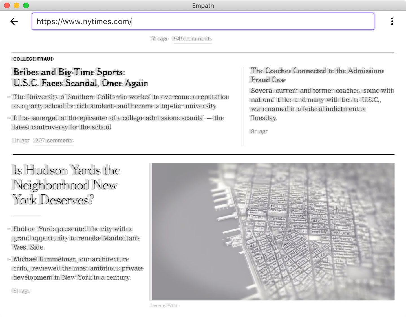The width and height of the screenshot is (406, 317).
Task: Click the 7h ago timestamp
Action: tap(160, 39)
